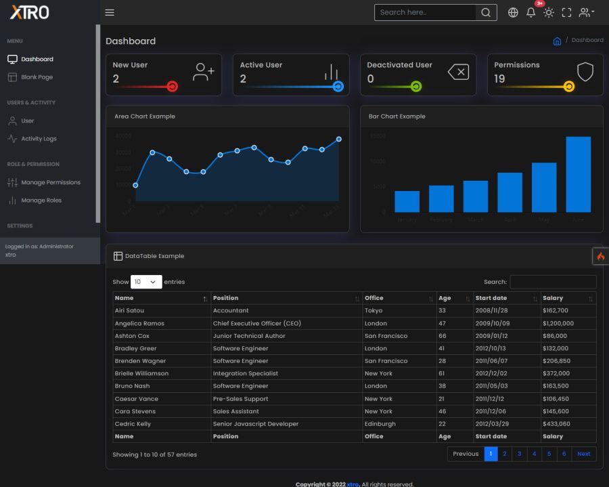Click the Next pagination button

[x=583, y=454]
